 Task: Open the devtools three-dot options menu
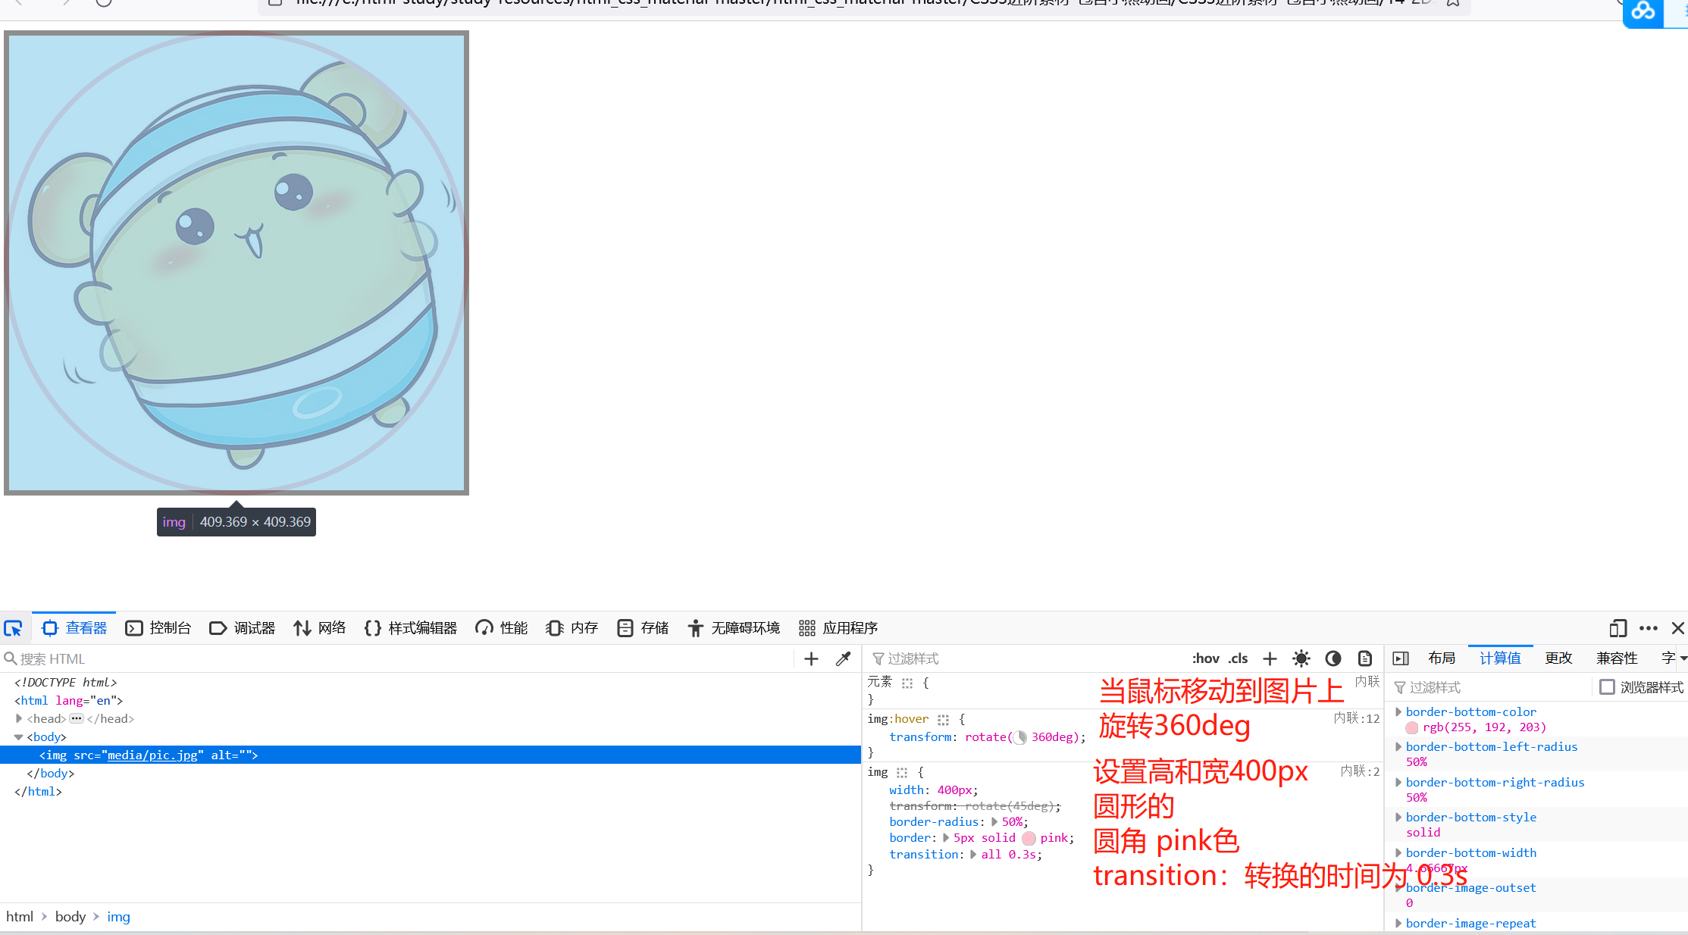coord(1648,628)
